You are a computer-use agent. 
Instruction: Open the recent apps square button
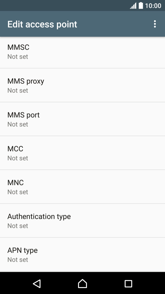click(128, 283)
